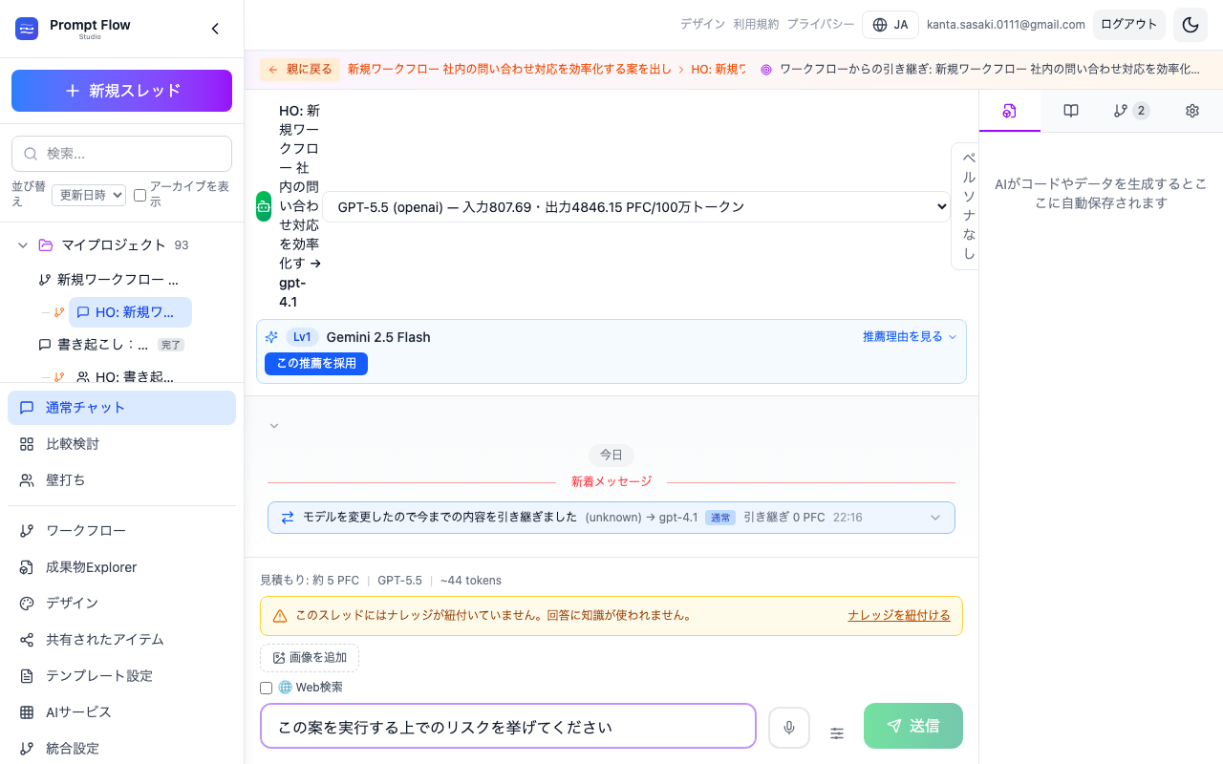Select 通常チャット in the sidebar
Viewport: 1223px width, 764px height.
[121, 408]
